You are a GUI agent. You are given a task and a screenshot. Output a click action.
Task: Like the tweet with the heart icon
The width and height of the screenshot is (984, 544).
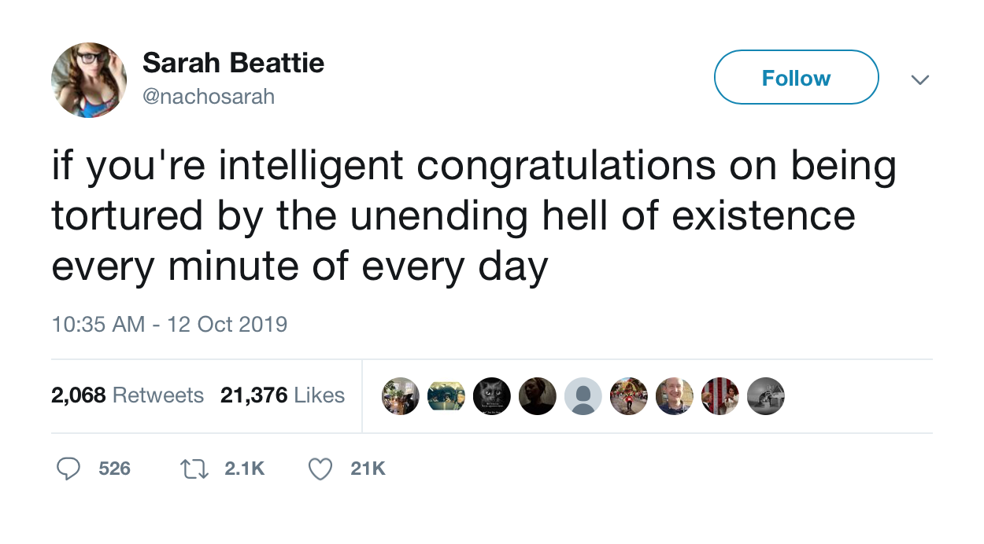(x=319, y=469)
